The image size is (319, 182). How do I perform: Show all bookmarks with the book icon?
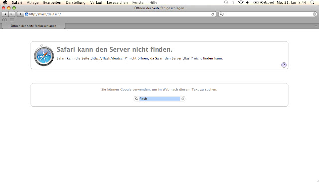pyautogui.click(x=4, y=20)
